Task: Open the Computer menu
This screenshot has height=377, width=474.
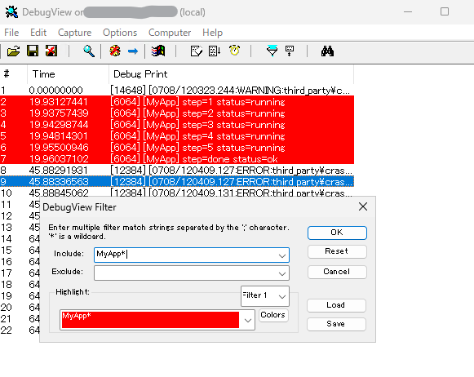Action: pos(170,33)
